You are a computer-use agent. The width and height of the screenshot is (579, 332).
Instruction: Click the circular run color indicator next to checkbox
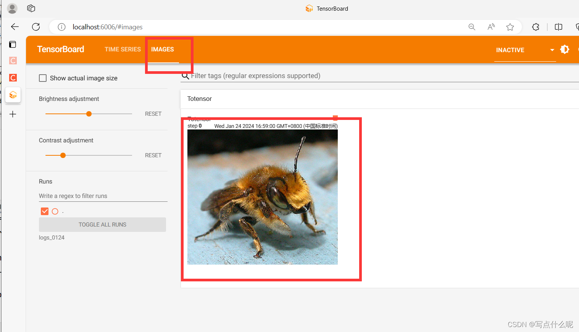pos(55,211)
